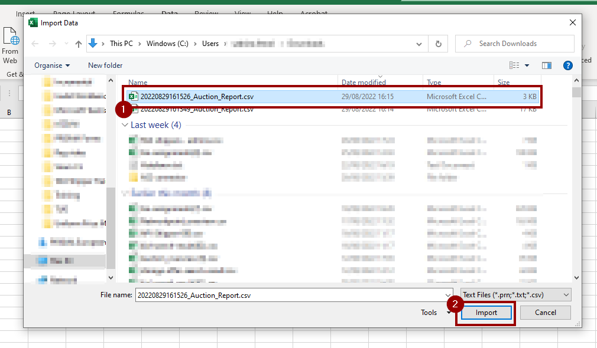Click the New folder button
597x348 pixels.
(x=105, y=65)
